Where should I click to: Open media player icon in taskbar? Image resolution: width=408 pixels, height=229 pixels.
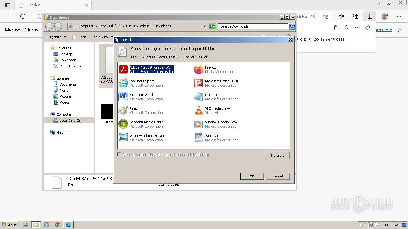click(x=47, y=225)
